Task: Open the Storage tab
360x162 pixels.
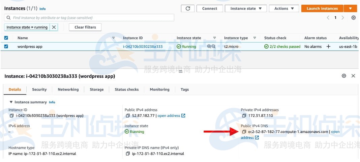Action: 97,90
